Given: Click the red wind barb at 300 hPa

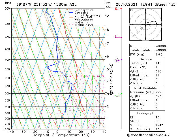Looking at the screenshot, I should (118, 8).
